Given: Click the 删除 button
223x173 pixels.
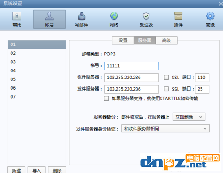Looking at the screenshot, I should (x=57, y=170).
